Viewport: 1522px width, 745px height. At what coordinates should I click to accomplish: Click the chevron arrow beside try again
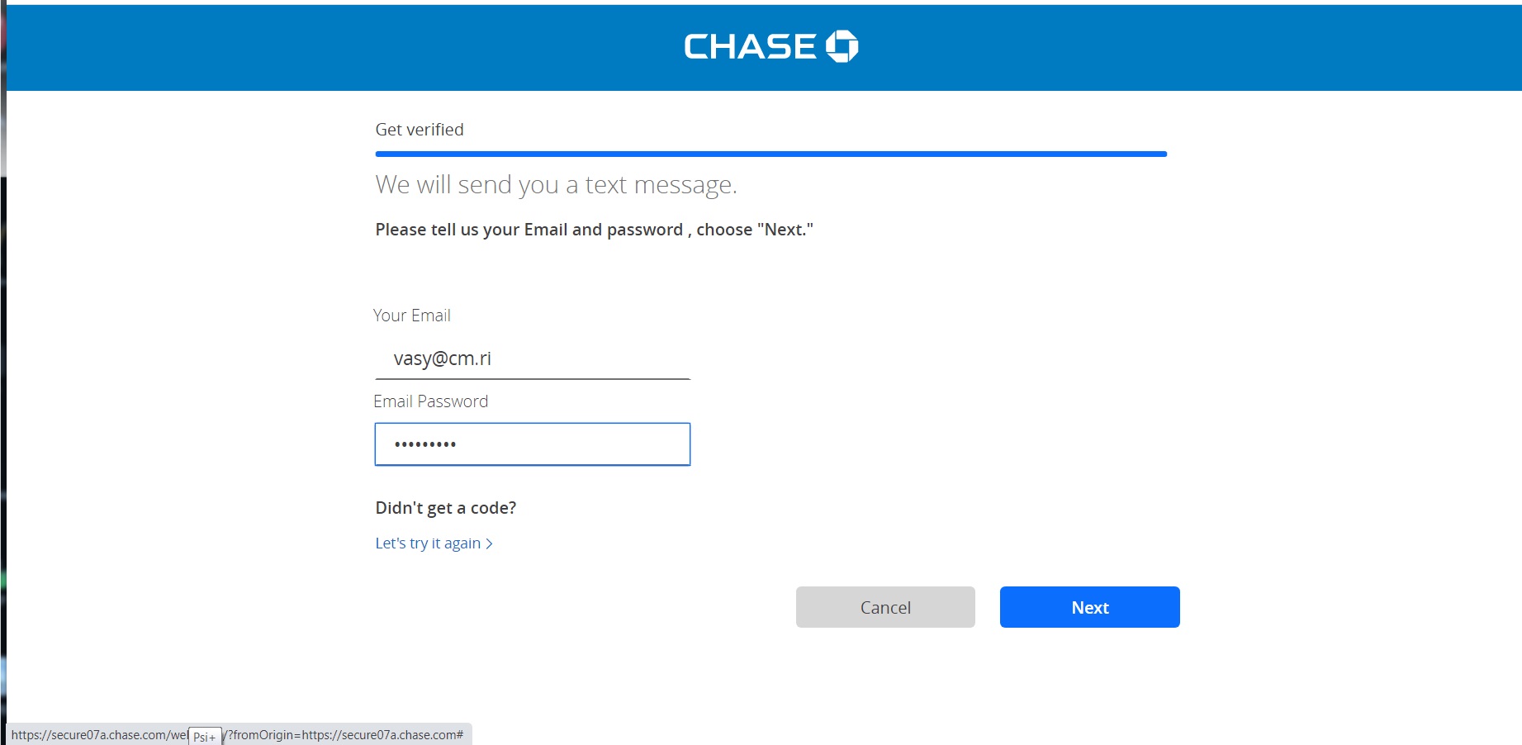pyautogui.click(x=489, y=543)
